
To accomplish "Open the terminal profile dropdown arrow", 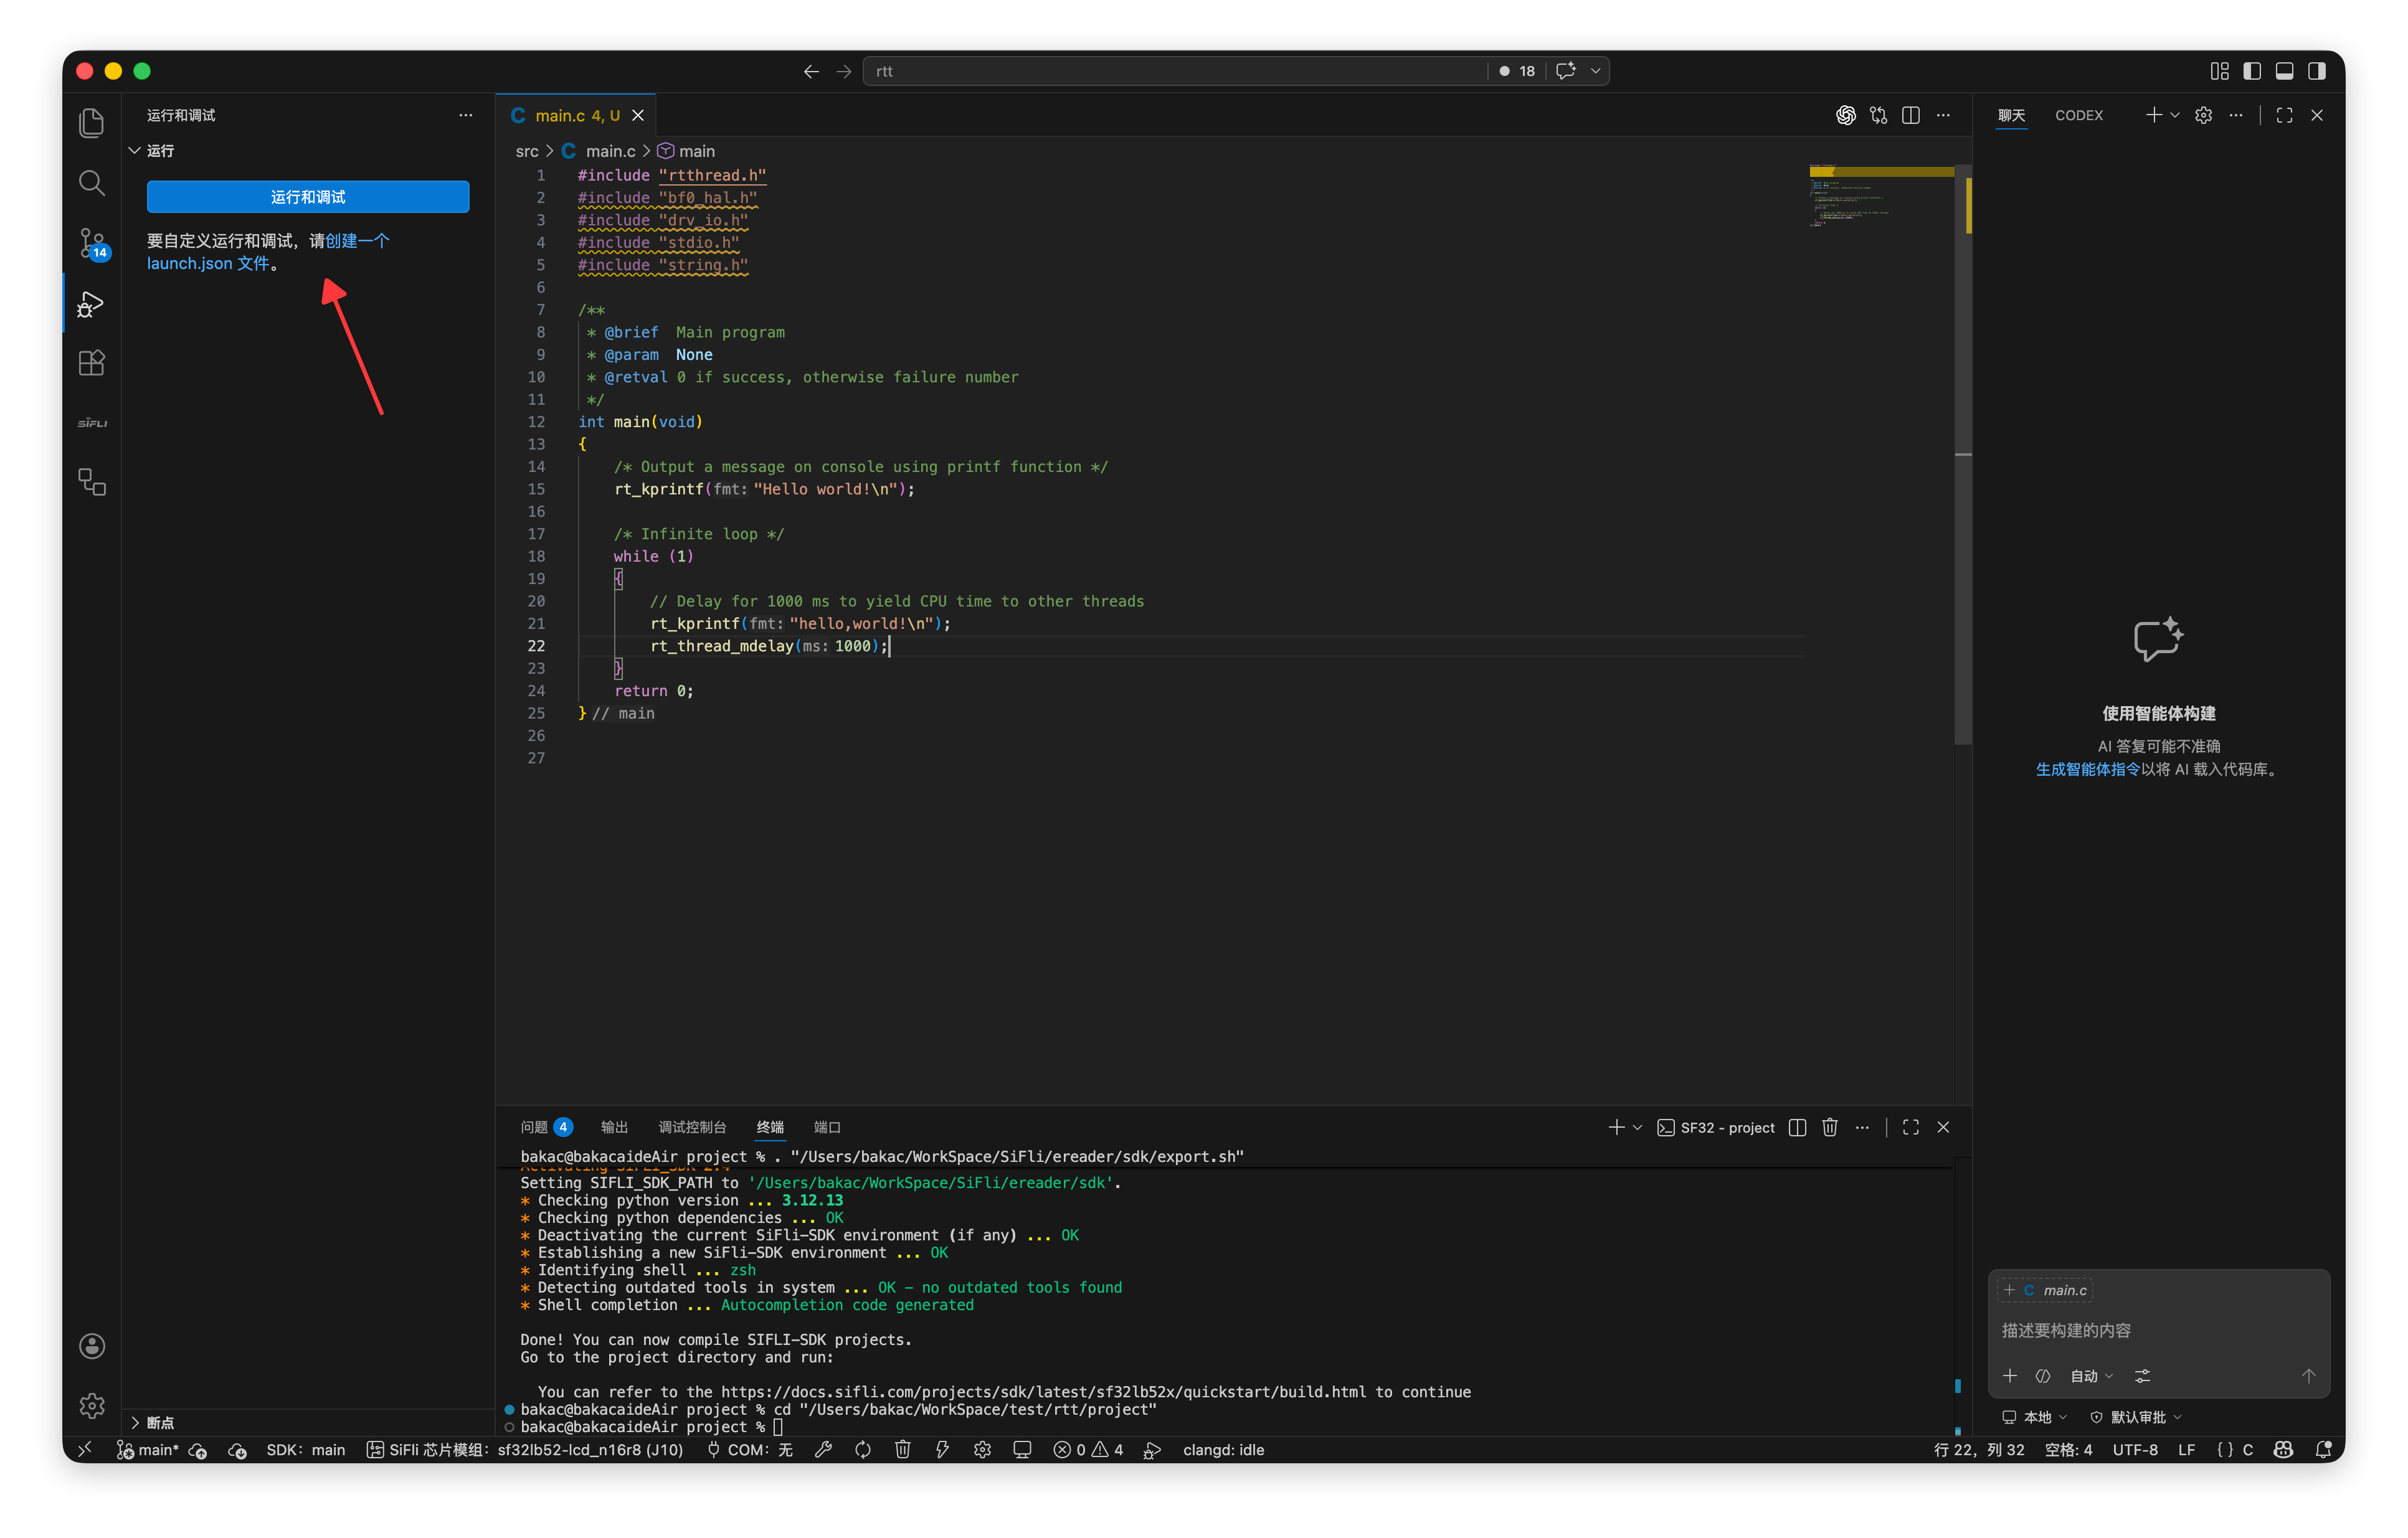I will click(x=1637, y=1127).
